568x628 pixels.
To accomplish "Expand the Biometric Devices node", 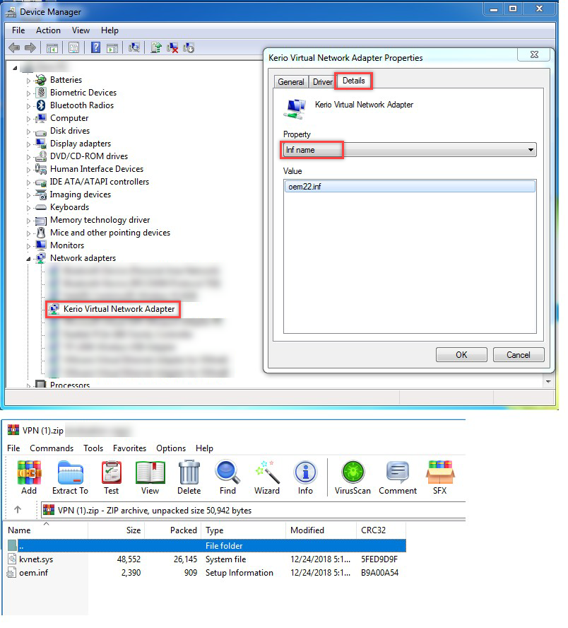I will (x=28, y=93).
